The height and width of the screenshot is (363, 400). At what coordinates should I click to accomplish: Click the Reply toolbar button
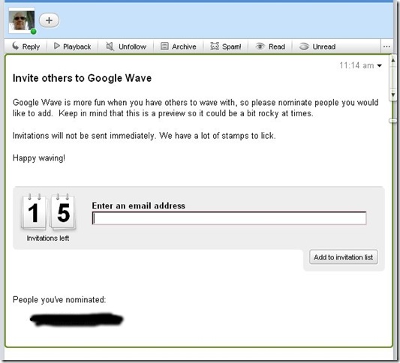coord(26,46)
